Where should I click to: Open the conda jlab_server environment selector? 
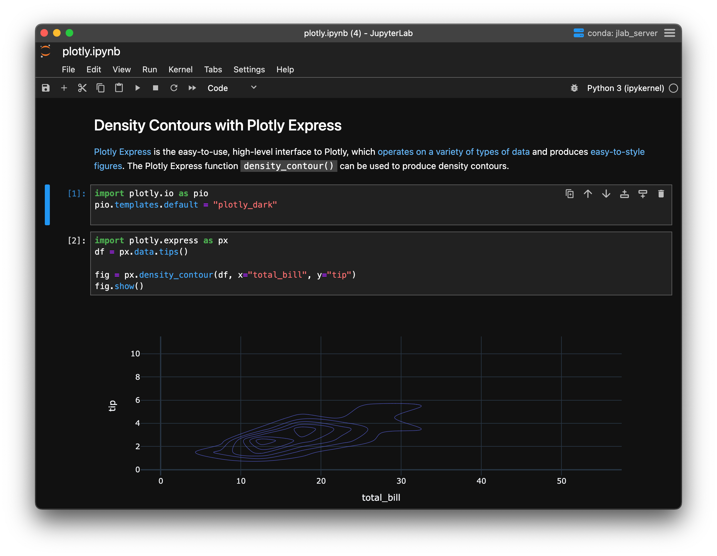tap(615, 33)
